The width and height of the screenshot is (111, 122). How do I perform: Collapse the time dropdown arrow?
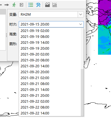(x=80, y=24)
